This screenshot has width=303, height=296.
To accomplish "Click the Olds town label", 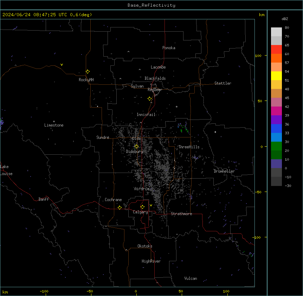I will (136, 139).
